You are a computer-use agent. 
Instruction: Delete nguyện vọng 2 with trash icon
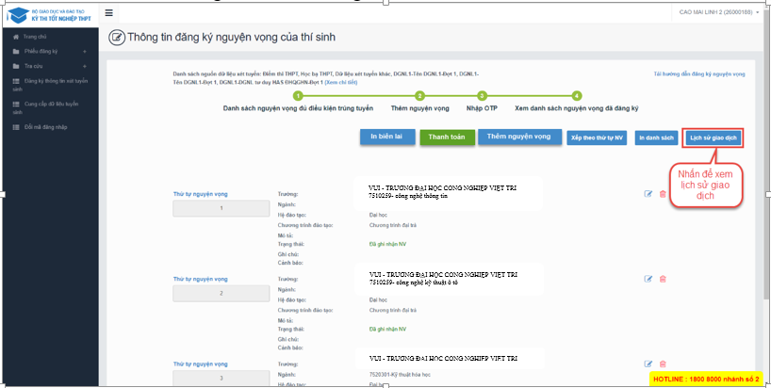[663, 279]
